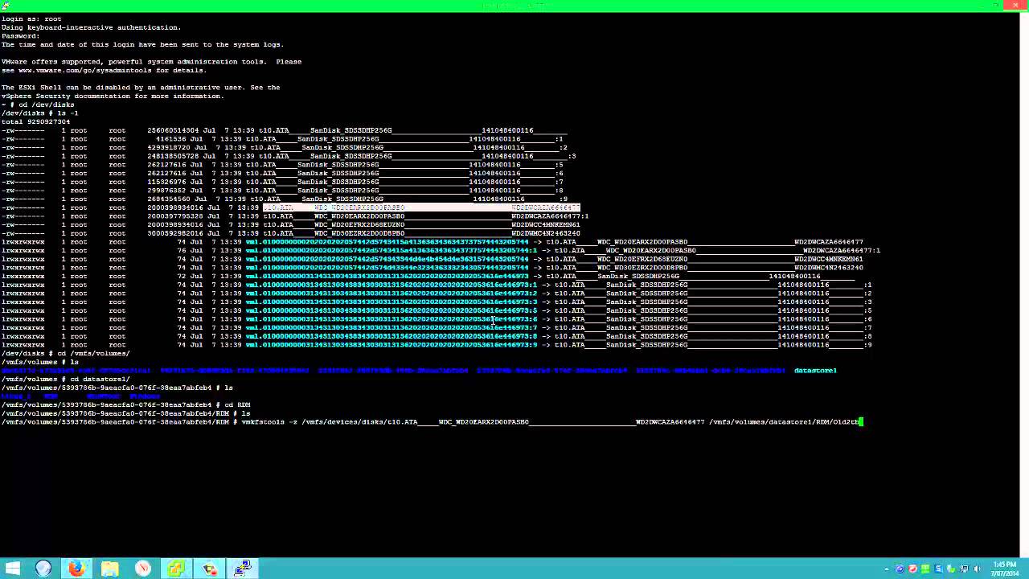Viewport: 1029px width, 579px height.
Task: Click the 'total 9290927304' line
Action: (x=35, y=121)
